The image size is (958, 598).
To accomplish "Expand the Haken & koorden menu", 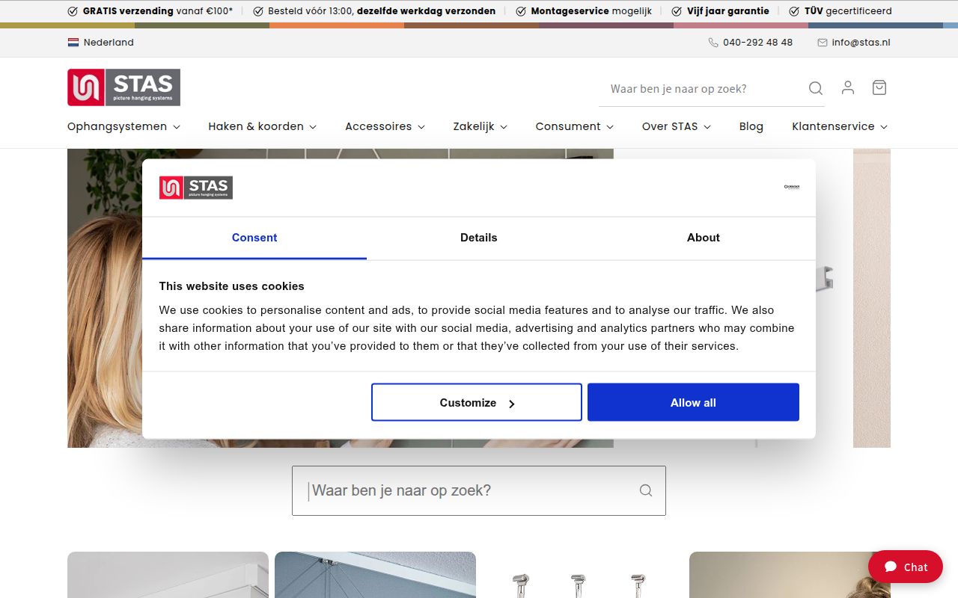I will pyautogui.click(x=263, y=126).
